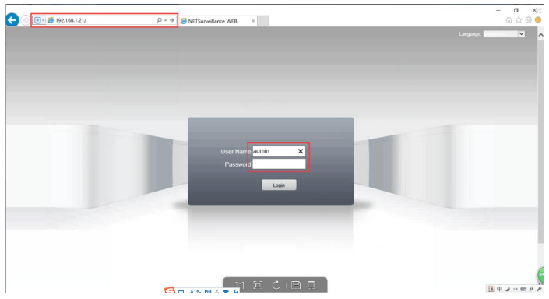
Task: Restore down the browser window
Action: (x=516, y=10)
